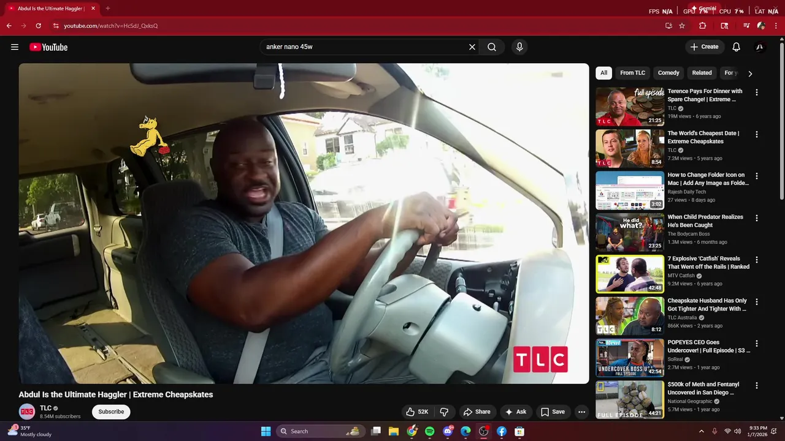The height and width of the screenshot is (441, 785).
Task: Start voice search with microphone
Action: (x=519, y=47)
